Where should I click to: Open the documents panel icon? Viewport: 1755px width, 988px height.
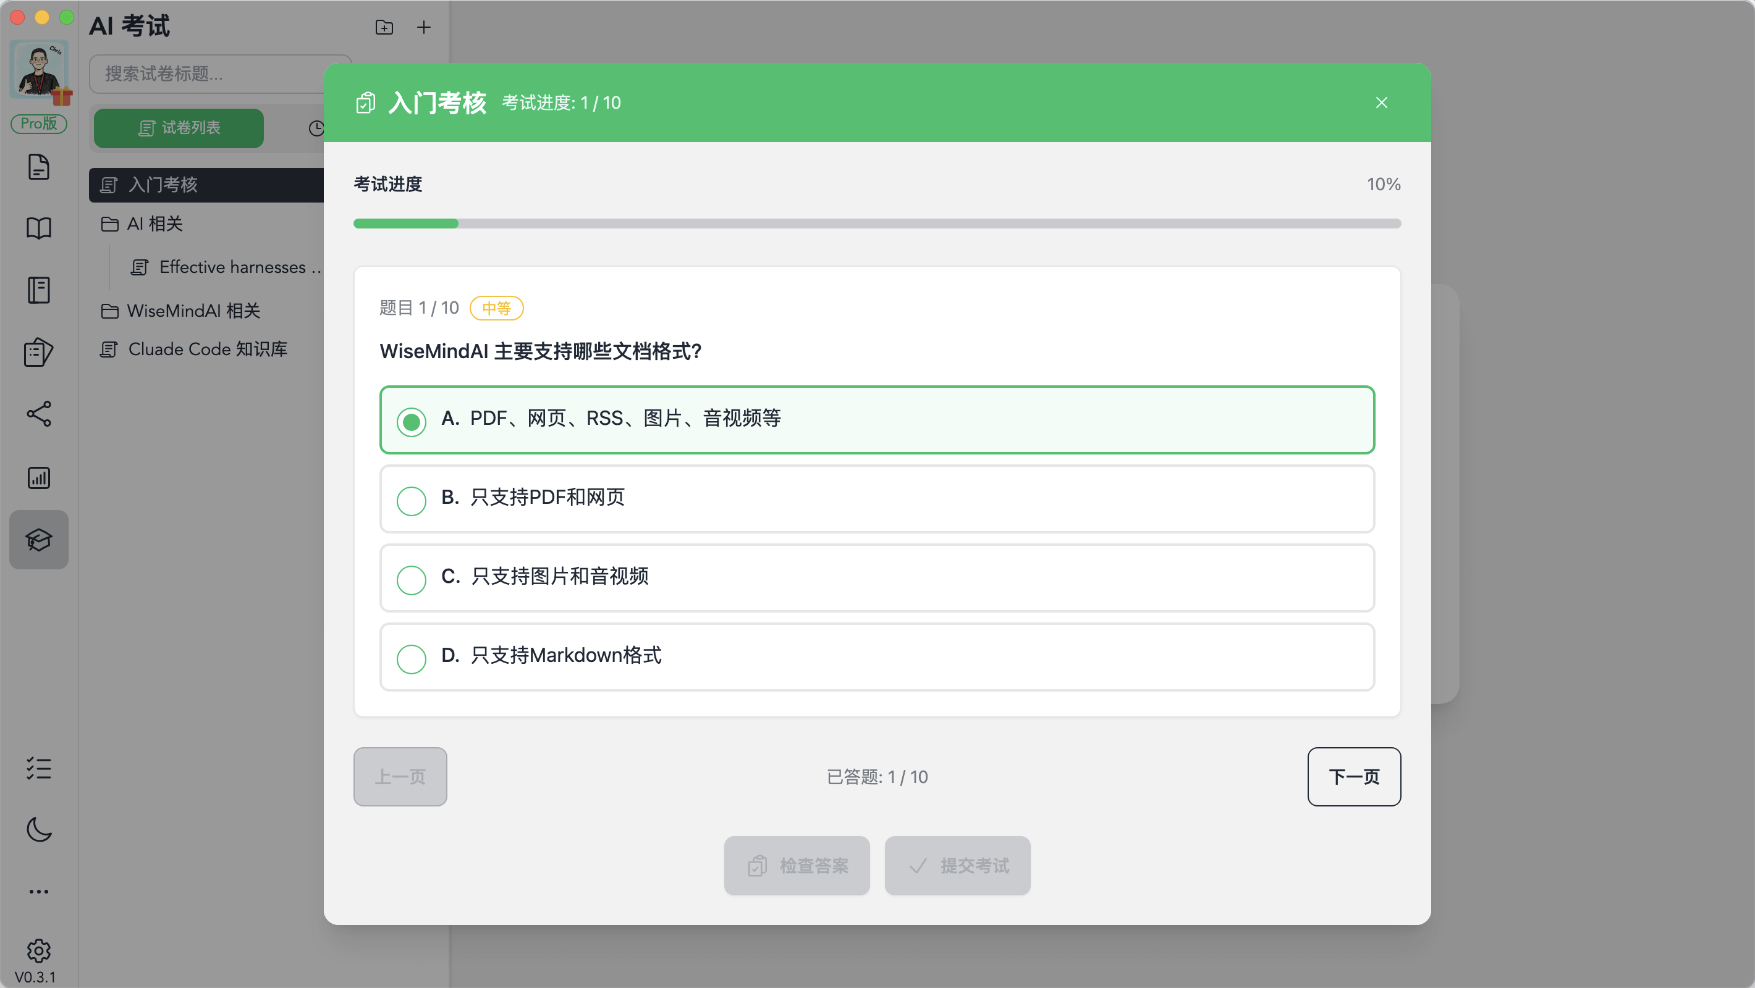click(39, 167)
